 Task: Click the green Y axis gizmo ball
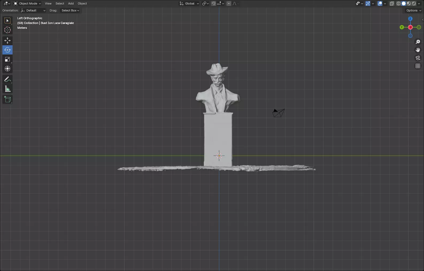402,27
